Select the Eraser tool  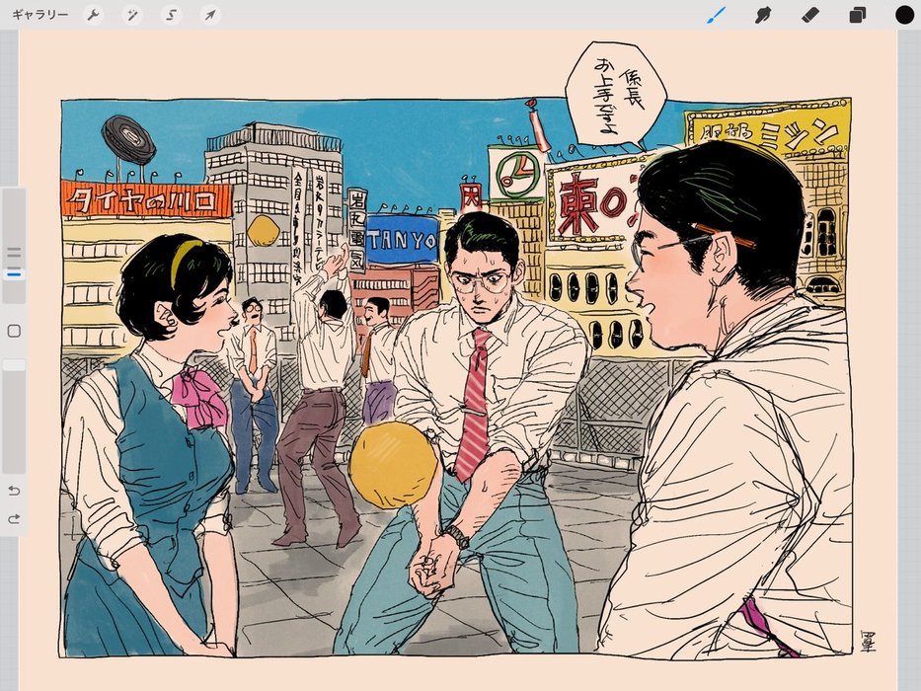(x=810, y=15)
